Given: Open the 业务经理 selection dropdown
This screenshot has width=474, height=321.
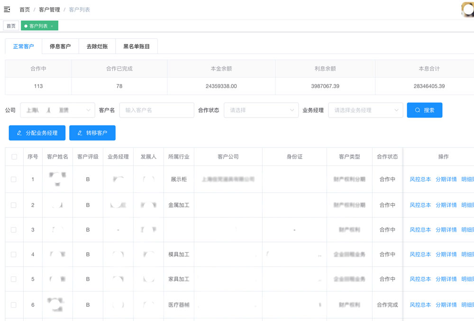Looking at the screenshot, I should [365, 110].
